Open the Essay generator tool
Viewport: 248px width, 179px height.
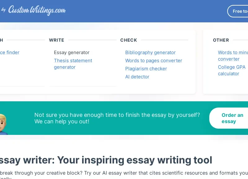pos(72,53)
